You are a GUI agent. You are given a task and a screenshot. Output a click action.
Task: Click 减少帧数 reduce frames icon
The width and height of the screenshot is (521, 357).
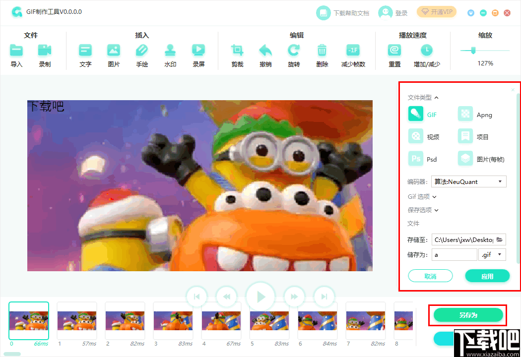tap(353, 50)
